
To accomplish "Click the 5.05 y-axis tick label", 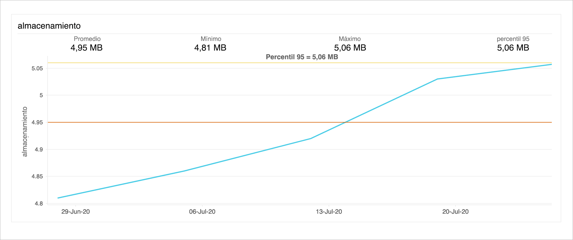I will [37, 68].
